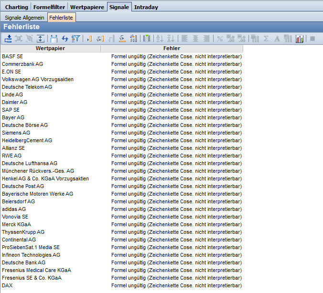Click the refresh arrows toolbar icon
Image resolution: width=323 pixels, height=293 pixels.
65,39
